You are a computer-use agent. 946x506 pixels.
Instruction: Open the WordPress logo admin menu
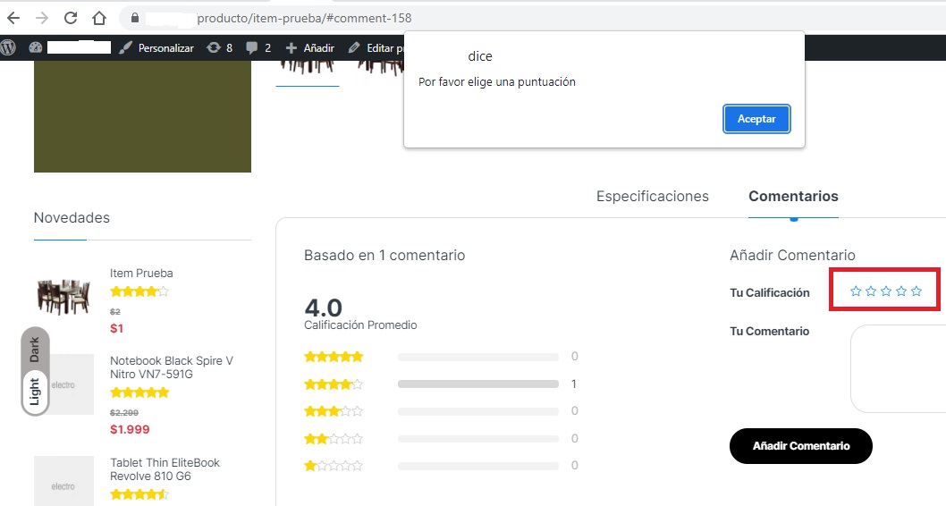point(8,47)
